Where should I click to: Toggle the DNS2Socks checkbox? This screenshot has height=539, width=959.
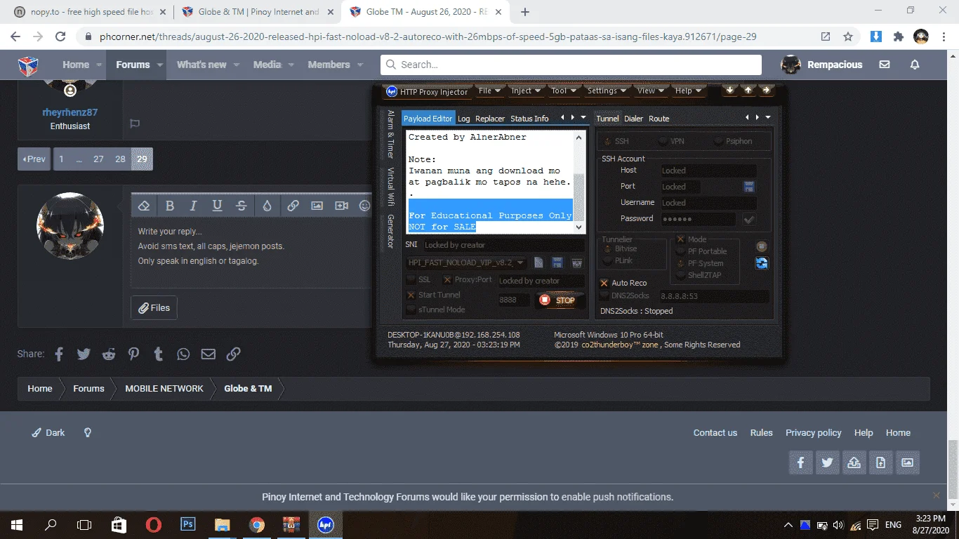[604, 295]
